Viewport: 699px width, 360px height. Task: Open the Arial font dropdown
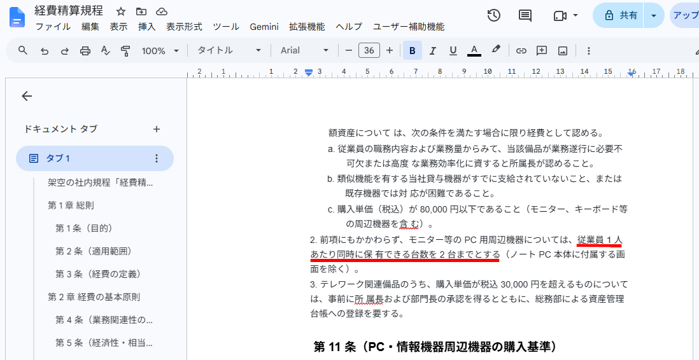pyautogui.click(x=304, y=50)
